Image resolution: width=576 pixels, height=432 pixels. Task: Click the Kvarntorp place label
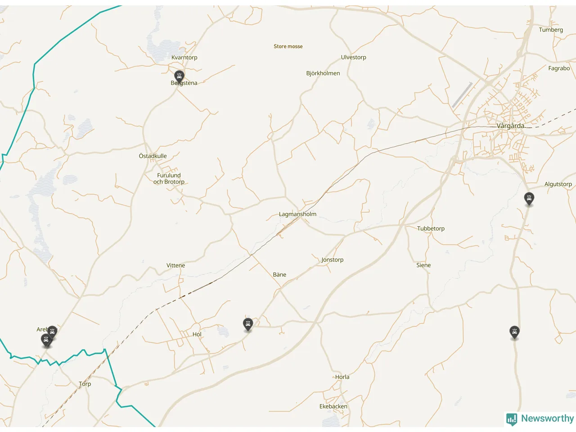184,58
